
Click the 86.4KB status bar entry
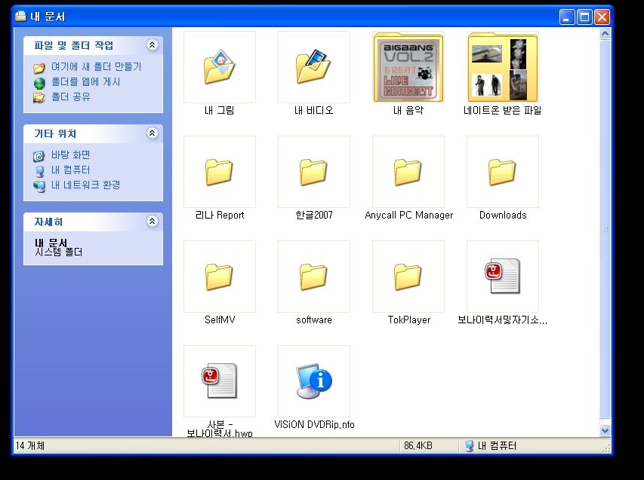tap(418, 445)
